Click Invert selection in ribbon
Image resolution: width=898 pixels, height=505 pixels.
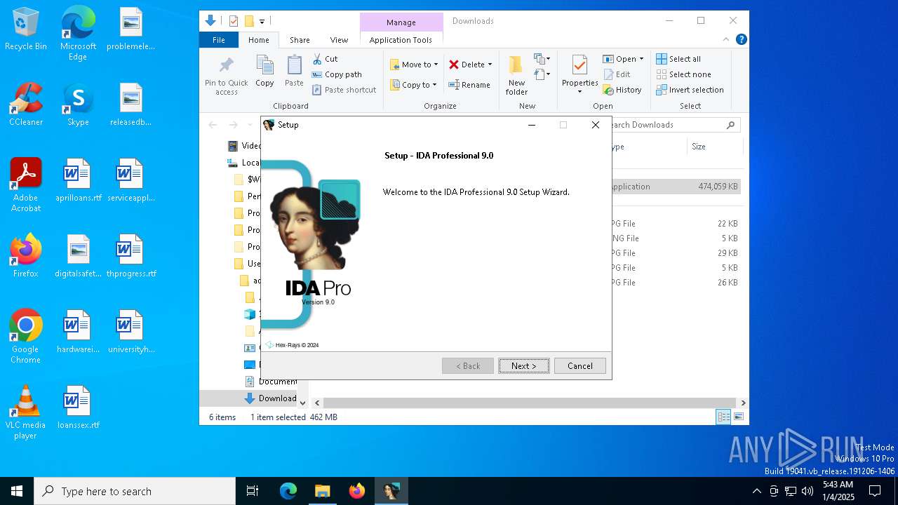coord(690,90)
